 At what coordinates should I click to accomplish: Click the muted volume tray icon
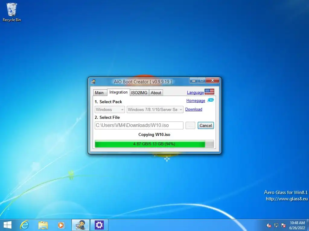pos(269,225)
